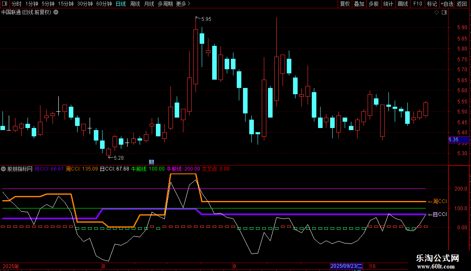Click the 财 financial marker icon

tap(151, 162)
